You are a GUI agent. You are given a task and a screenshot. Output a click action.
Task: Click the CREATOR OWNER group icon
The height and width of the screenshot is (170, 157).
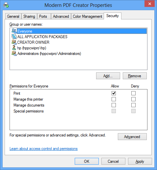[14, 42]
